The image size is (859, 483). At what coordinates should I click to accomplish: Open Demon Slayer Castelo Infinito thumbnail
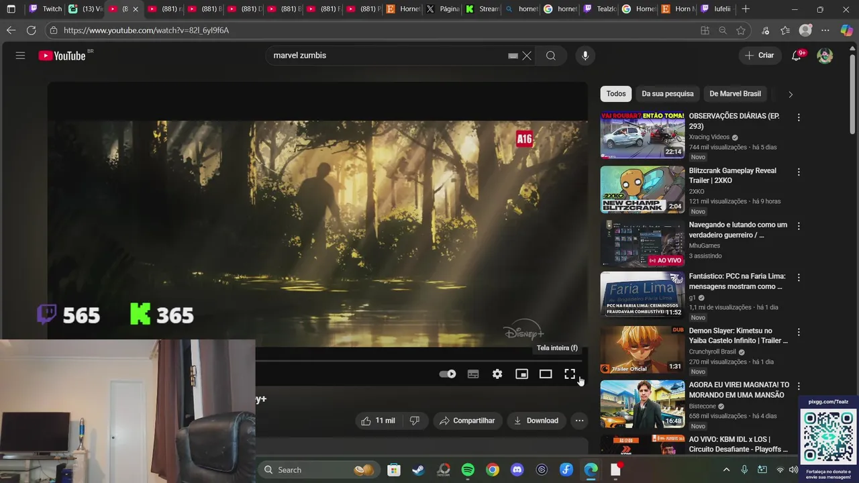[x=642, y=350]
